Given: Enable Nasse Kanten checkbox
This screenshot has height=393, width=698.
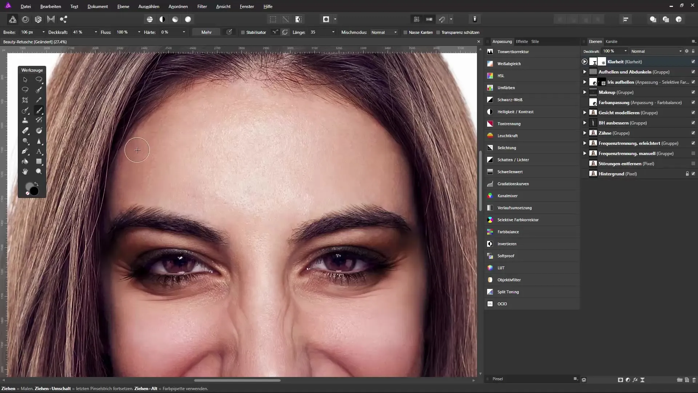Looking at the screenshot, I should coord(405,32).
